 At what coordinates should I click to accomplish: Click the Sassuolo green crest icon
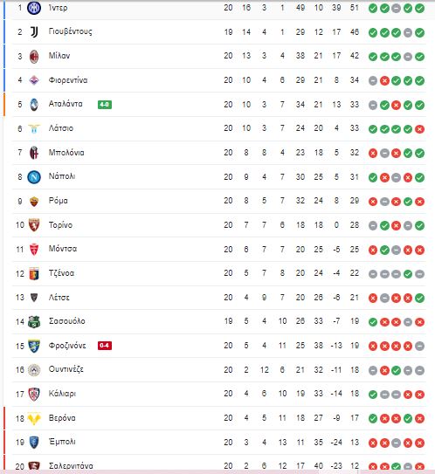pos(34,322)
